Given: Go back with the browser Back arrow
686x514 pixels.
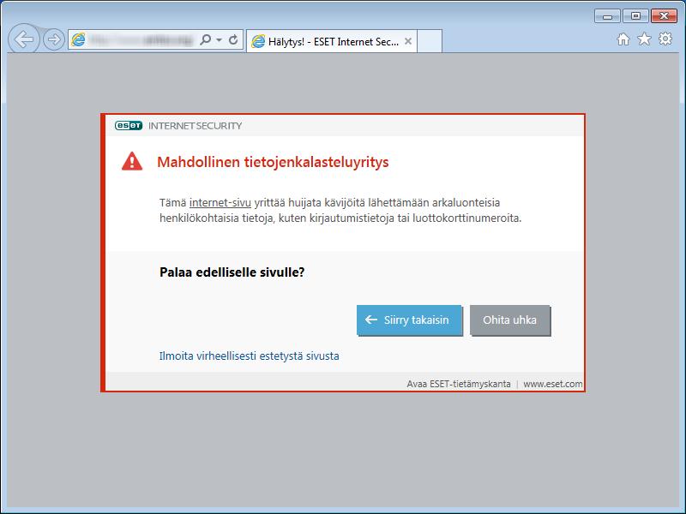Looking at the screenshot, I should (24, 39).
